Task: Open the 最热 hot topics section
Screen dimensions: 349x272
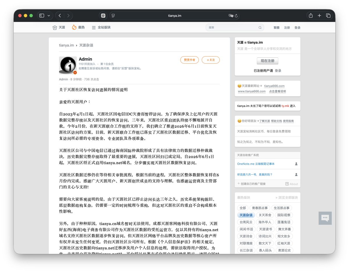Action: click(78, 27)
